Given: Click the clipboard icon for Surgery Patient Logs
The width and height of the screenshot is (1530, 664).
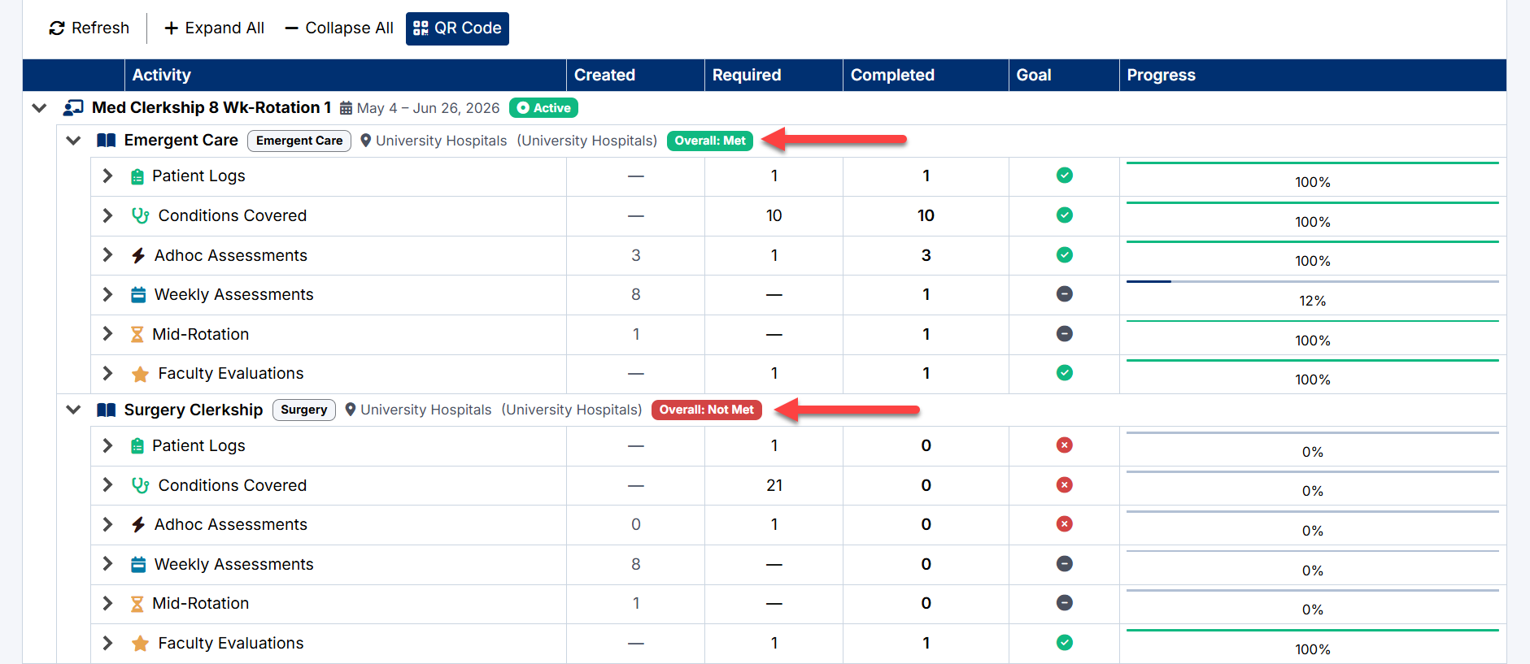Looking at the screenshot, I should pyautogui.click(x=137, y=445).
